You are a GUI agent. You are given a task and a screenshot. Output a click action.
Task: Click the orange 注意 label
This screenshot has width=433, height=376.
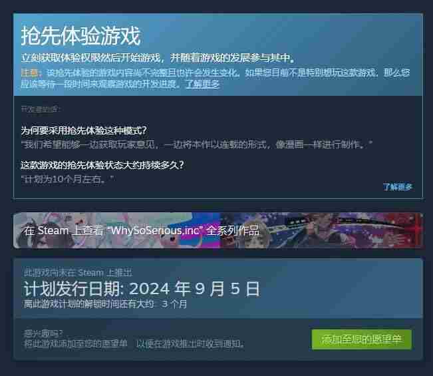[x=30, y=73]
